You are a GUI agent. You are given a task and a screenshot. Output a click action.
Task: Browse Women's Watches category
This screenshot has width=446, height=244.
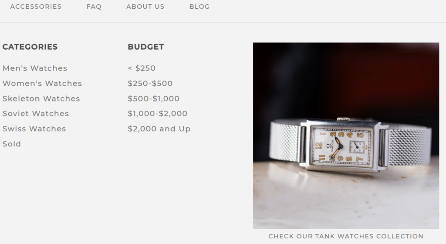pyautogui.click(x=42, y=83)
